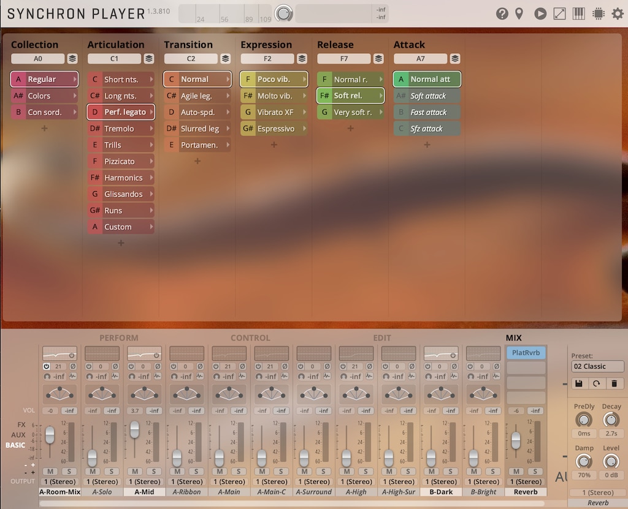The height and width of the screenshot is (509, 628).
Task: Add new Collection slot with plus
Action: click(x=44, y=129)
